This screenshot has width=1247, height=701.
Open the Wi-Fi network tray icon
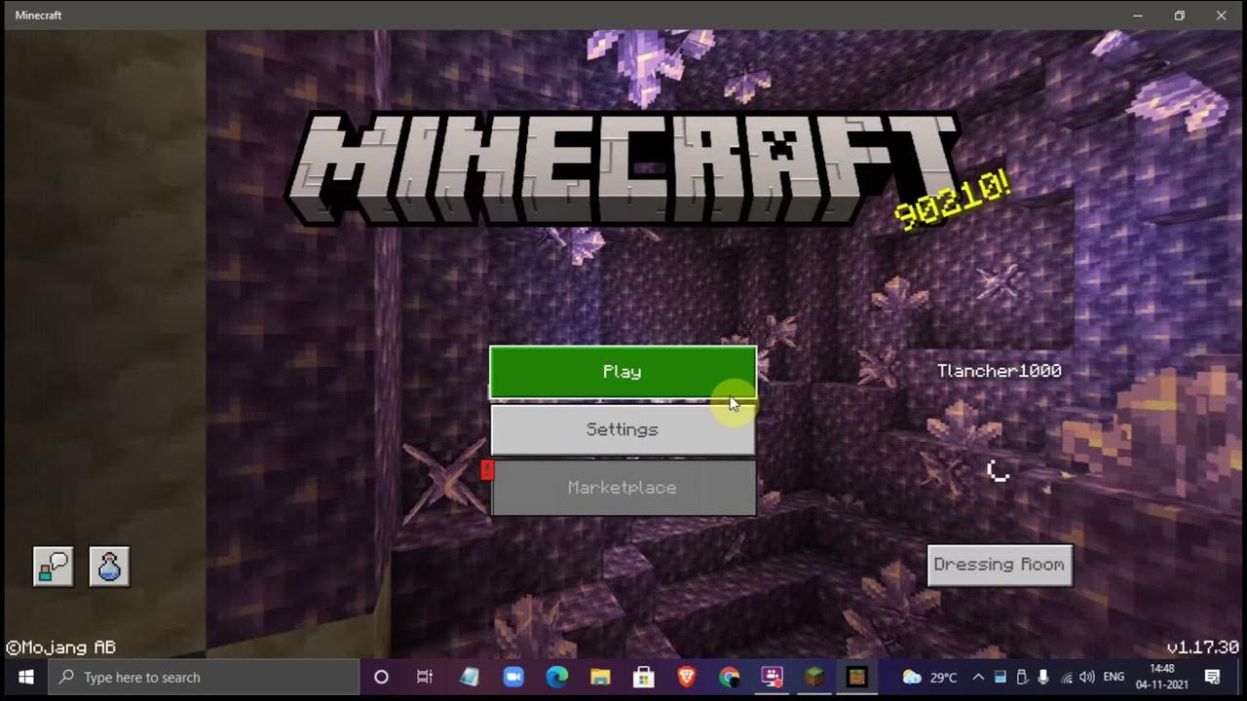(x=1066, y=677)
